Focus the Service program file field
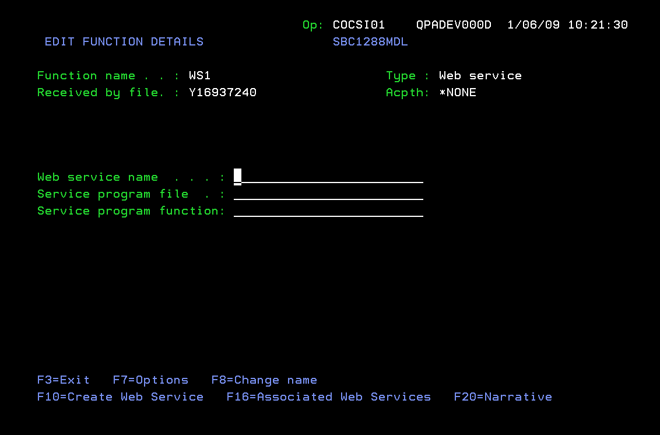Image resolution: width=660 pixels, height=435 pixels. (328, 194)
